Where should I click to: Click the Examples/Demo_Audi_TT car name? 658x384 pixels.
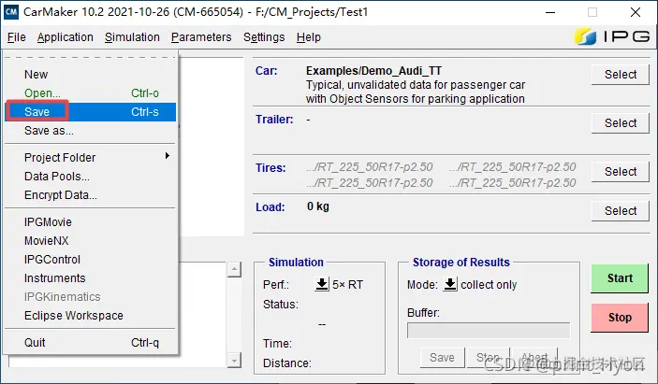(373, 71)
